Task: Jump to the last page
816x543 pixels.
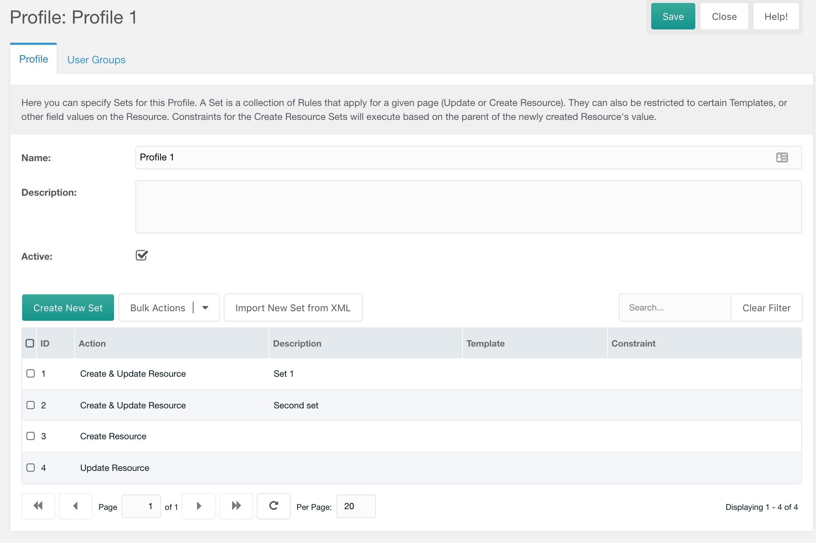Action: tap(236, 506)
